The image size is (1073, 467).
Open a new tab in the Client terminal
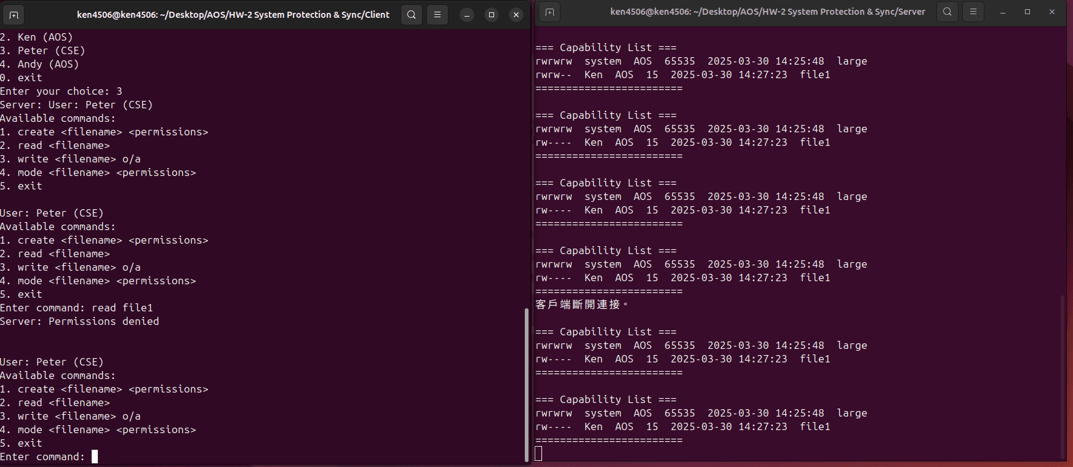click(x=14, y=15)
